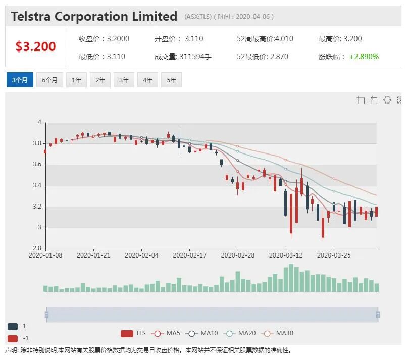The image size is (408, 360).
Task: Click the zoom reset (back) icon
Action: coord(374,100)
